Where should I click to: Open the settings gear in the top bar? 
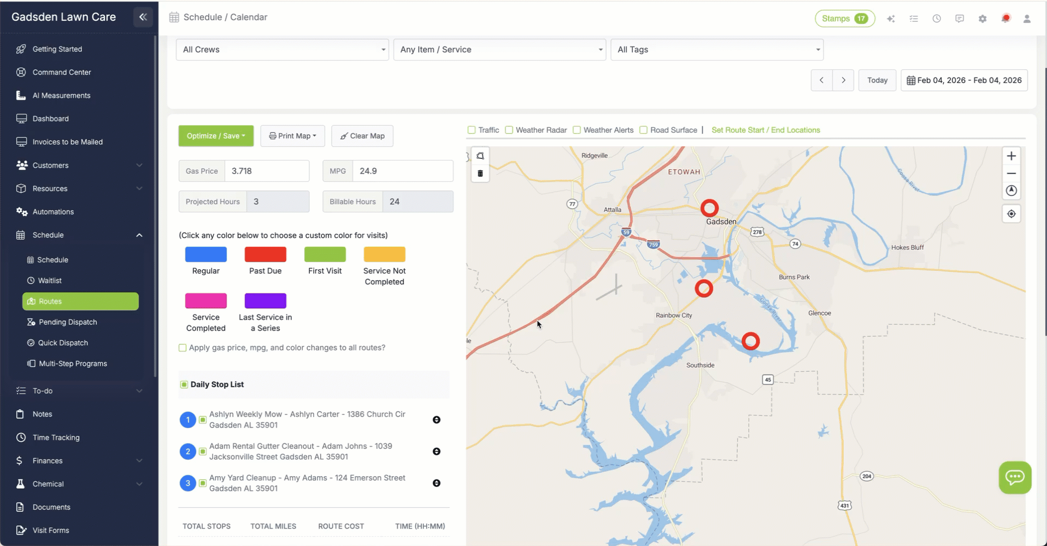983,18
